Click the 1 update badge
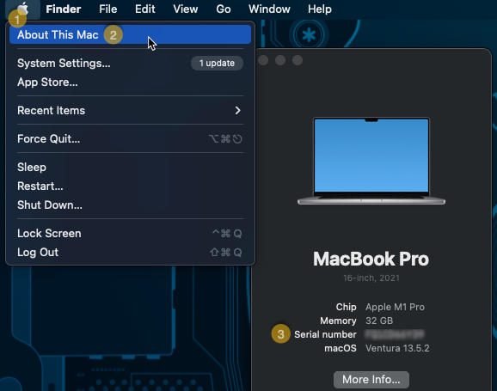This screenshot has height=391, width=497. [x=218, y=63]
